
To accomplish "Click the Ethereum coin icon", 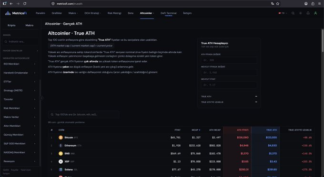I will point(61,146).
